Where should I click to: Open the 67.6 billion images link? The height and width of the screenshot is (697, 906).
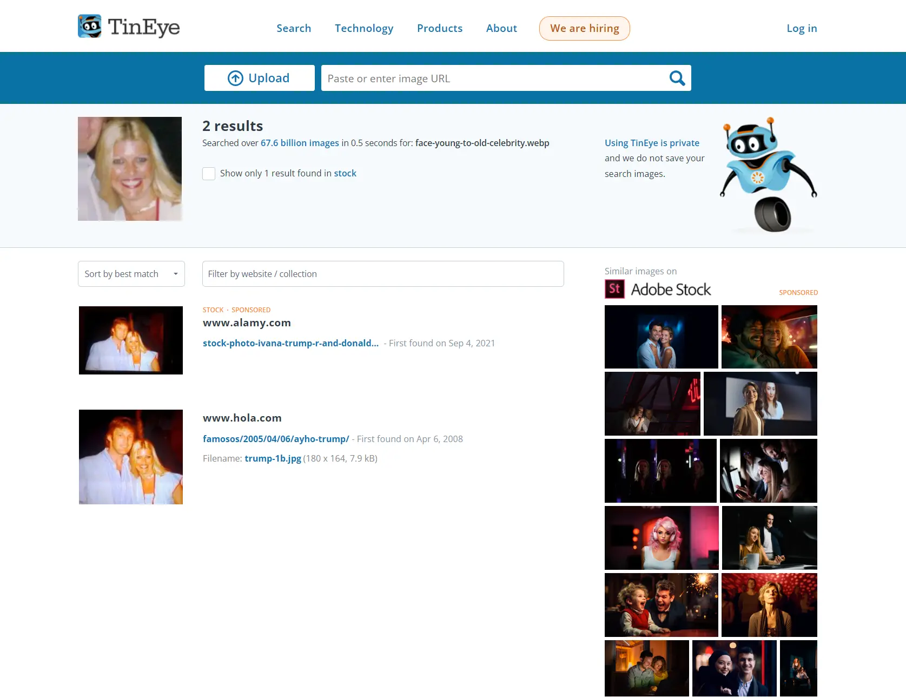pyautogui.click(x=300, y=143)
